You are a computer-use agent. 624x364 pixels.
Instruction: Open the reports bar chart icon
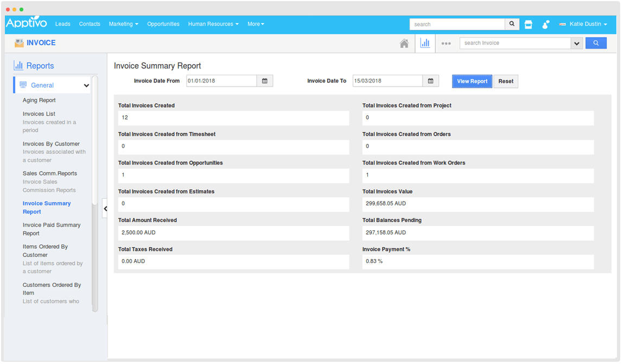pyautogui.click(x=425, y=43)
